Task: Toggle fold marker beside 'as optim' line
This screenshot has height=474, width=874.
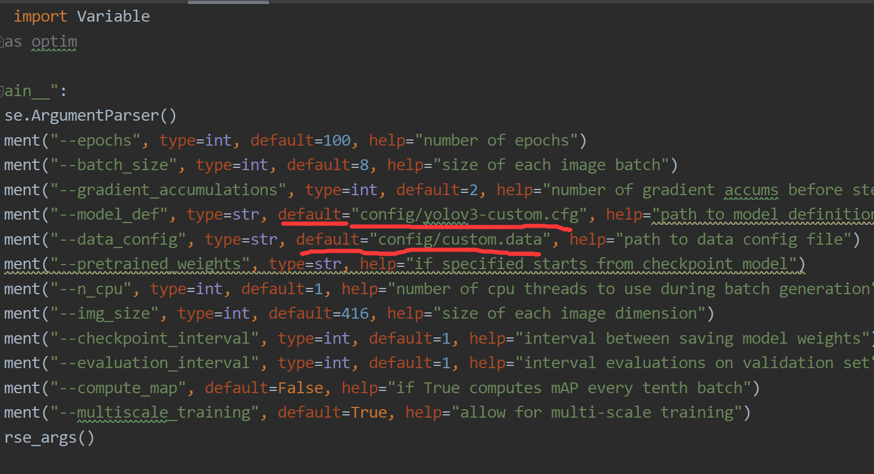Action: pos(2,42)
